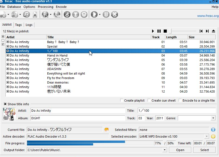Open the Processing menu
Screen dimensions: 219x157
[45, 7]
